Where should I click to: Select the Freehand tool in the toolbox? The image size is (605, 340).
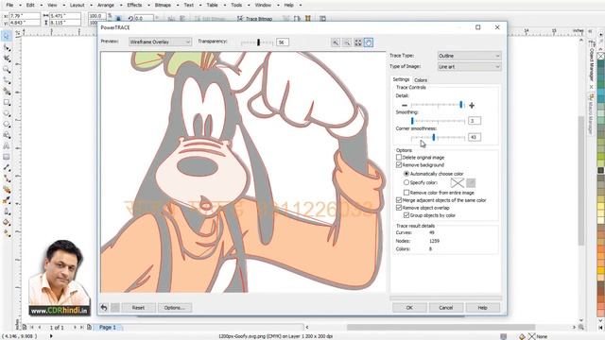coord(7,80)
